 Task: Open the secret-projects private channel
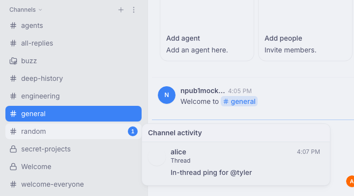click(73, 149)
